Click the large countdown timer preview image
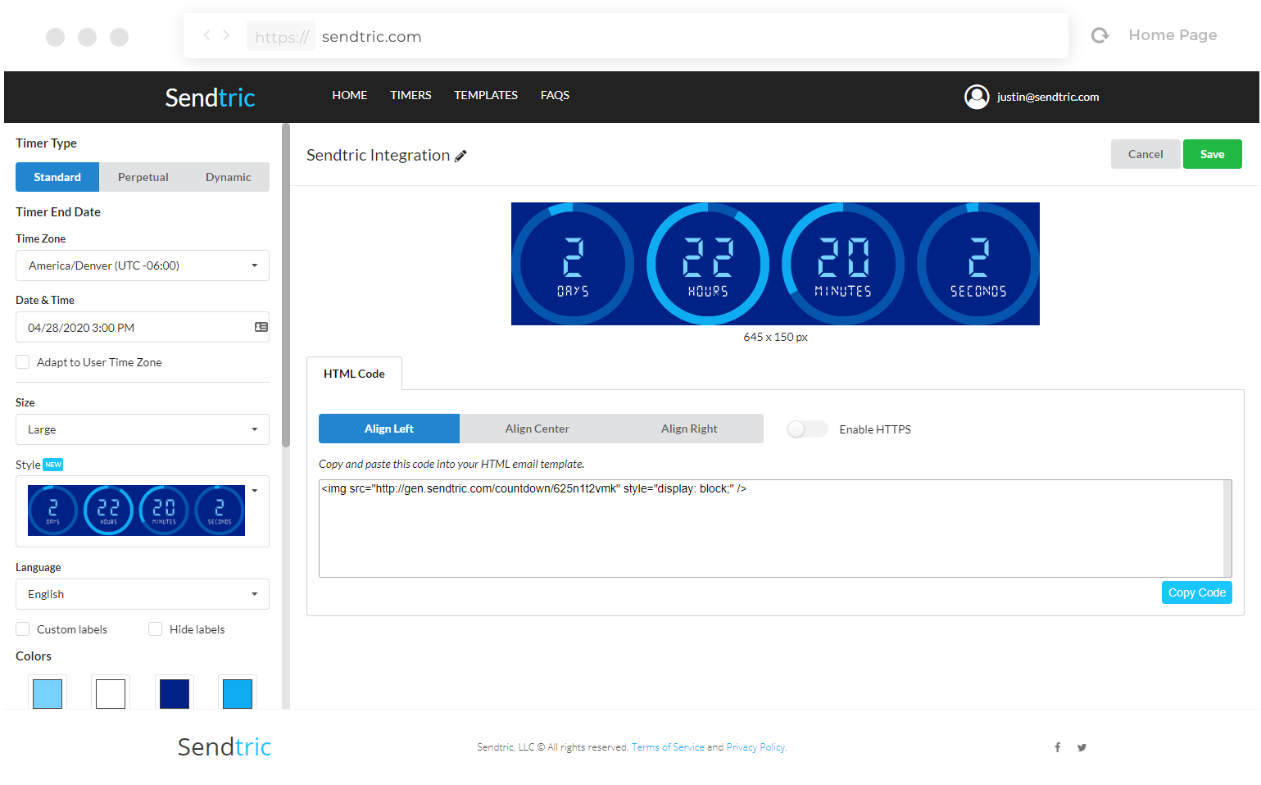The width and height of the screenshot is (1261, 785). 775,264
